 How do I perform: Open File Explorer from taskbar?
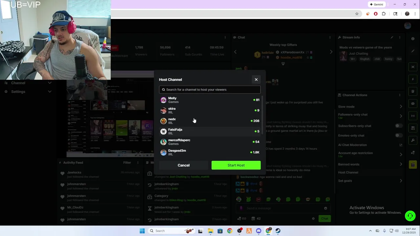[x=210, y=231]
